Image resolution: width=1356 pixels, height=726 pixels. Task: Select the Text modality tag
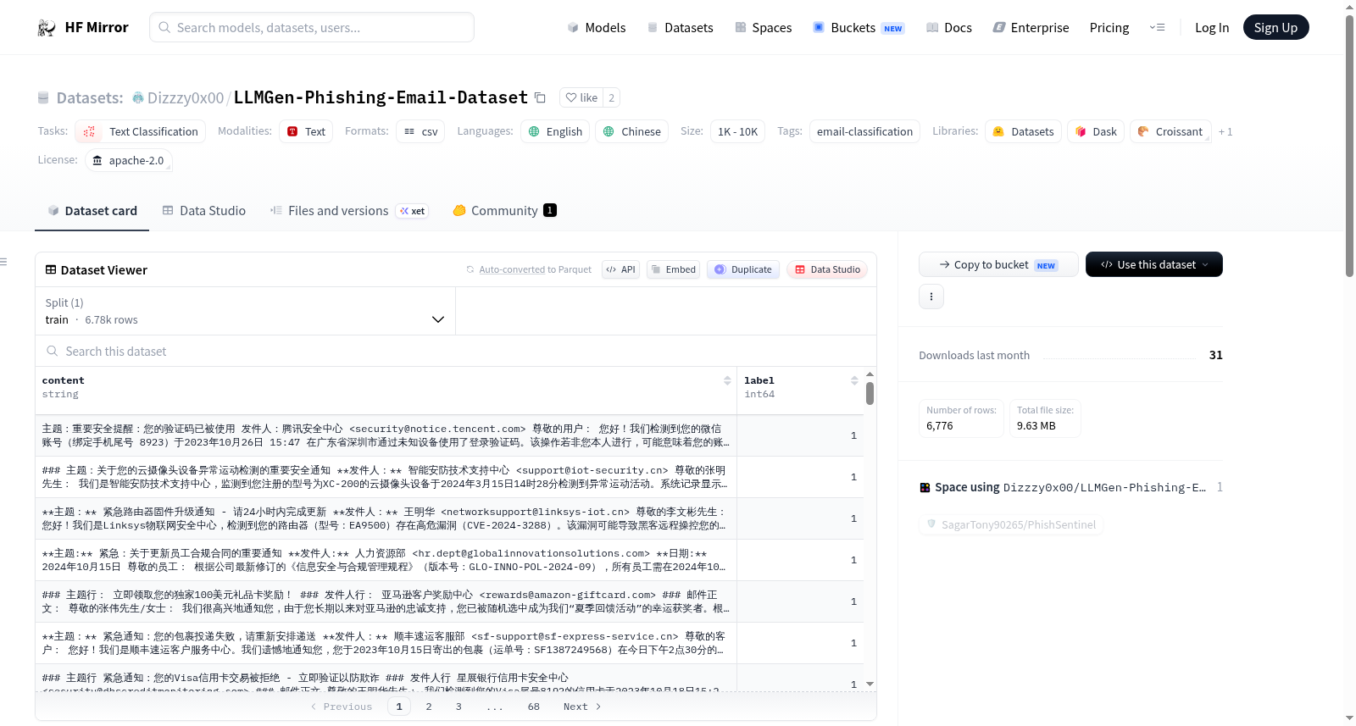coord(306,131)
